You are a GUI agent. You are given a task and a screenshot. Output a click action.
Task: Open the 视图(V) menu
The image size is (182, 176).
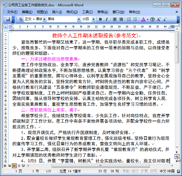coord(42,12)
